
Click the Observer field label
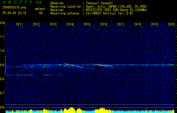pyautogui.click(x=57, y=3)
